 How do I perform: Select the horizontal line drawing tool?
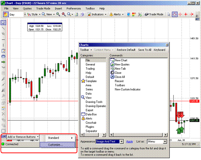(3, 40)
